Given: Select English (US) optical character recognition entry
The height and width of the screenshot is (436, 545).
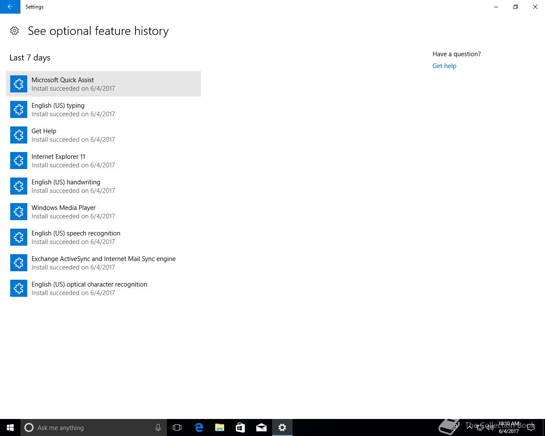Looking at the screenshot, I should pyautogui.click(x=103, y=288).
